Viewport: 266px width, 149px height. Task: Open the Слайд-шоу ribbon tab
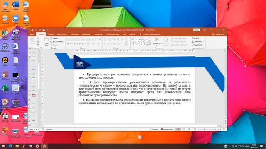[x=98, y=34]
